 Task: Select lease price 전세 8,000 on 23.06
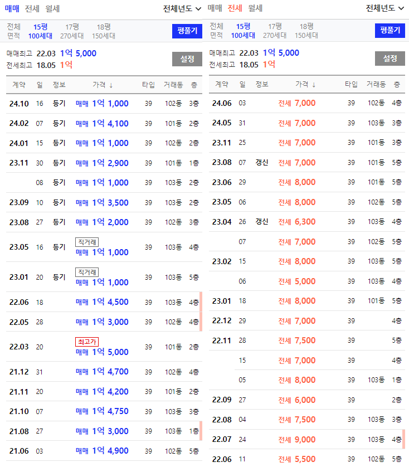point(296,182)
